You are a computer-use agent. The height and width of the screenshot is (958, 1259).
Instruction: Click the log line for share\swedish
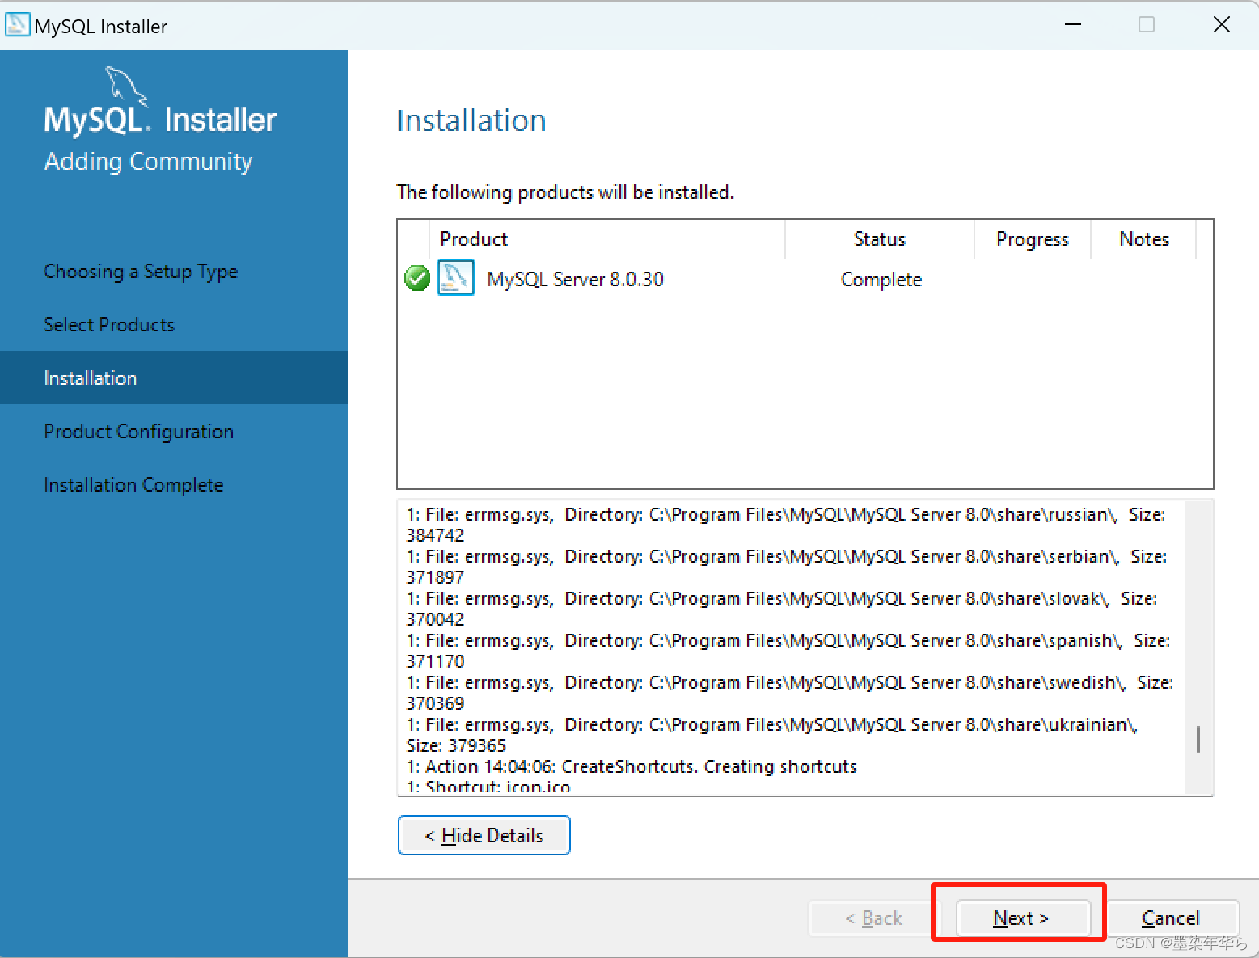click(x=790, y=693)
